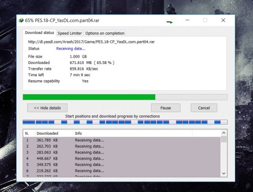The width and height of the screenshot is (253, 192).
Task: Click the connections list scrollbar thumb
Action: click(224, 139)
